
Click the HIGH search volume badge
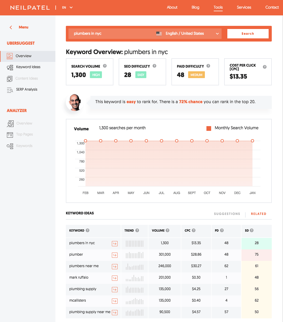point(96,75)
